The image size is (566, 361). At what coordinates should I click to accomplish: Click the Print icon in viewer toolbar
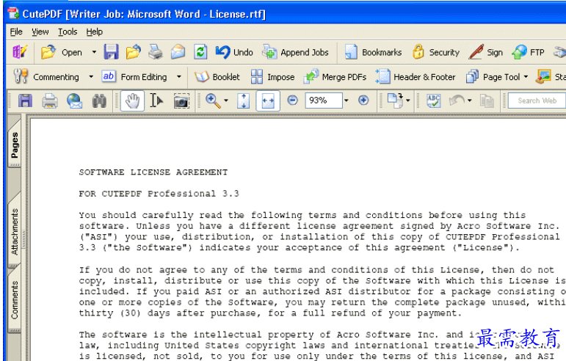click(x=50, y=101)
